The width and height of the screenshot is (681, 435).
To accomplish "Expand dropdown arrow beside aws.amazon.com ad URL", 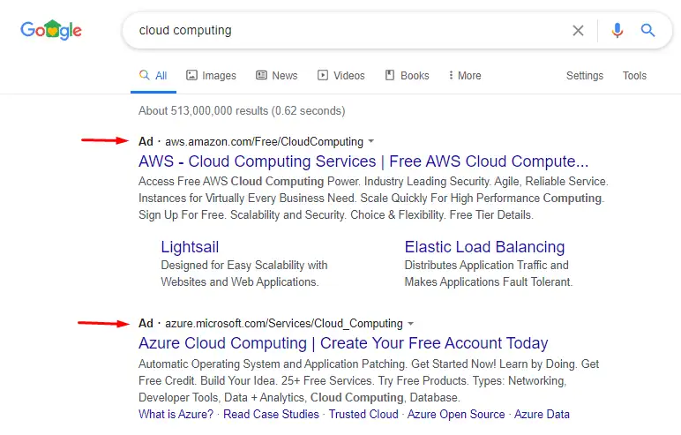I will click(370, 141).
